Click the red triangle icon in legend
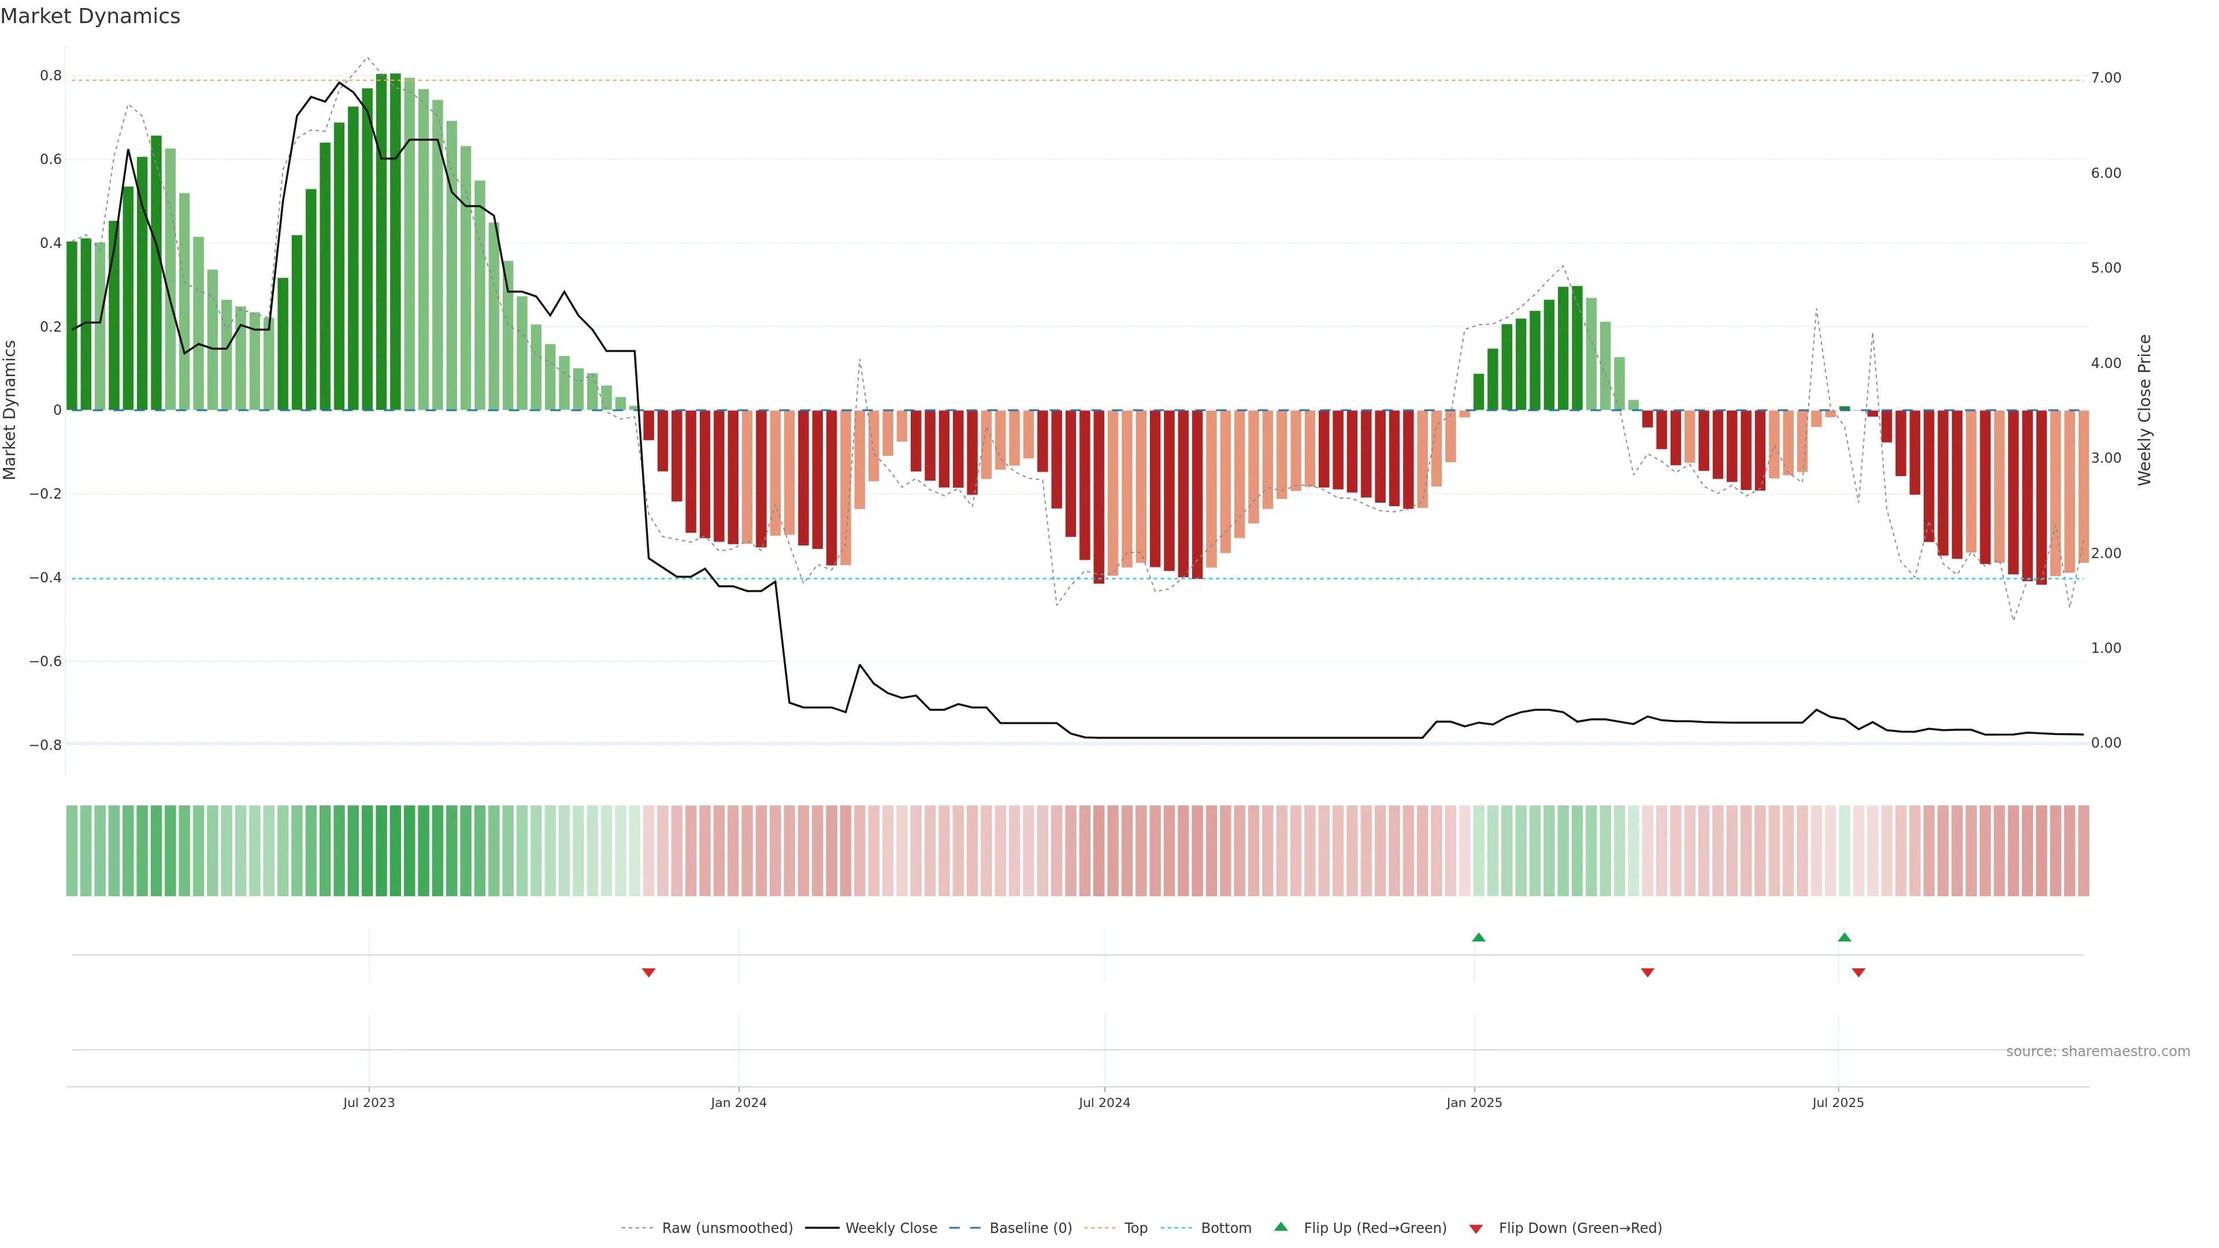The width and height of the screenshot is (2219, 1248). click(x=1476, y=1229)
